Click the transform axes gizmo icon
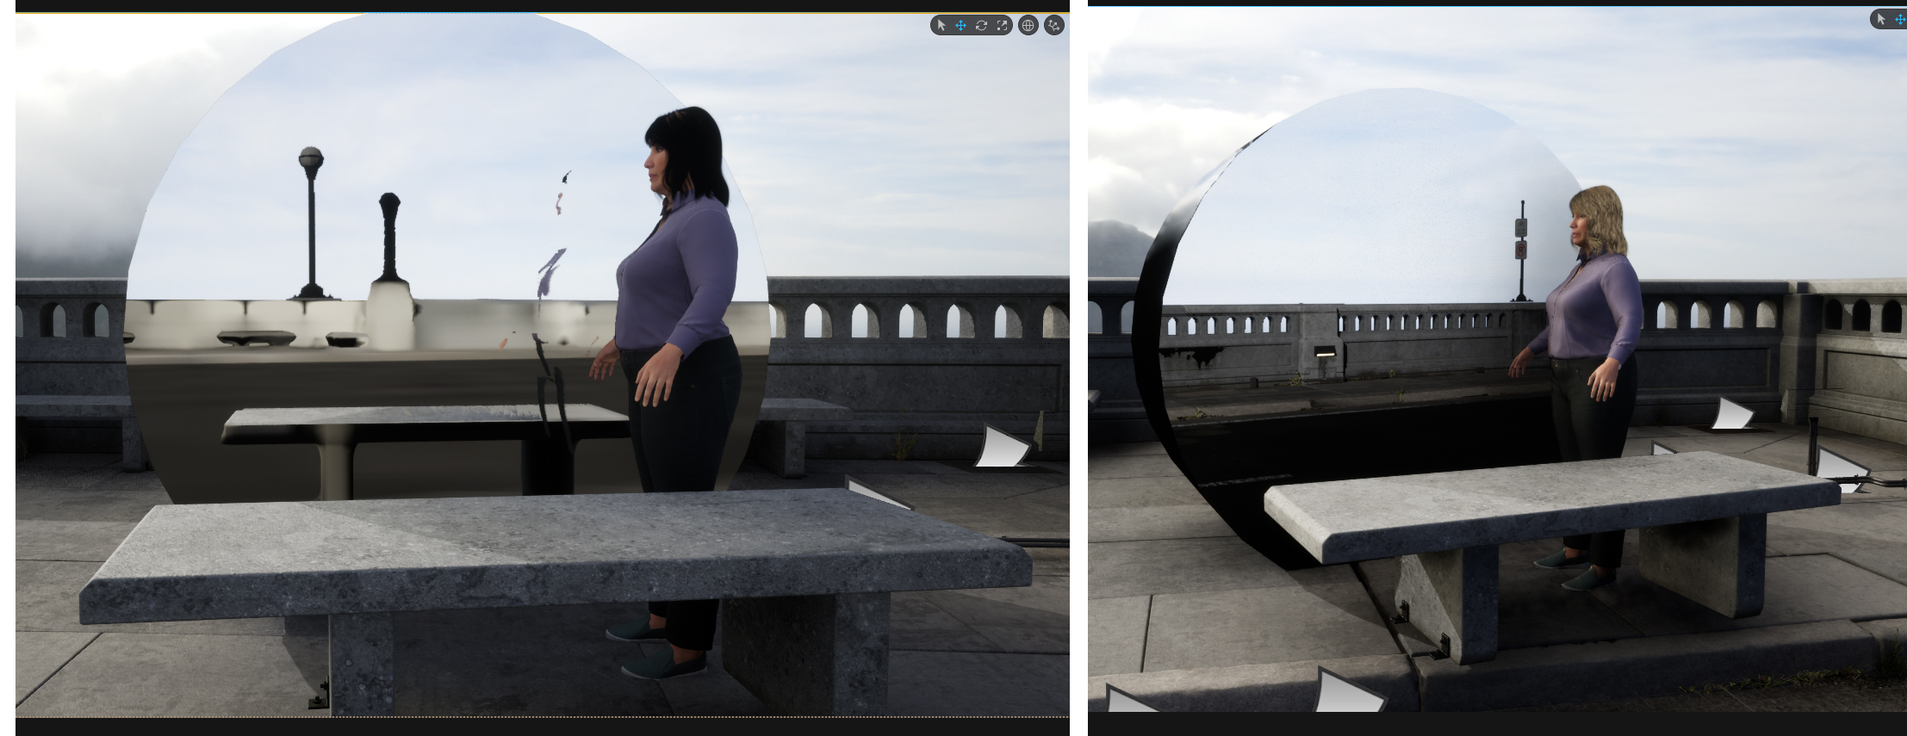This screenshot has width=1907, height=736. pos(1053,26)
